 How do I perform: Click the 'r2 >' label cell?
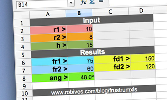pos(49,38)
